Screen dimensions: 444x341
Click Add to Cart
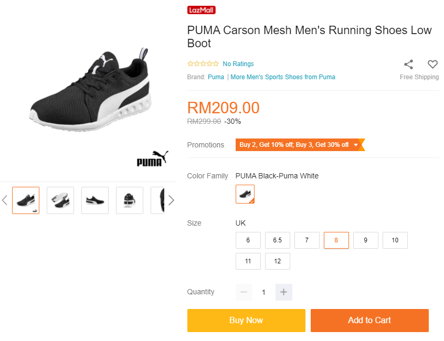pos(369,321)
